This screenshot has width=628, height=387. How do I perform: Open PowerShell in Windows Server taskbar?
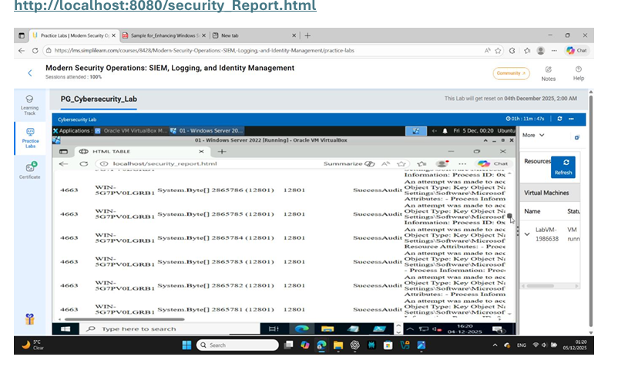[379, 329]
